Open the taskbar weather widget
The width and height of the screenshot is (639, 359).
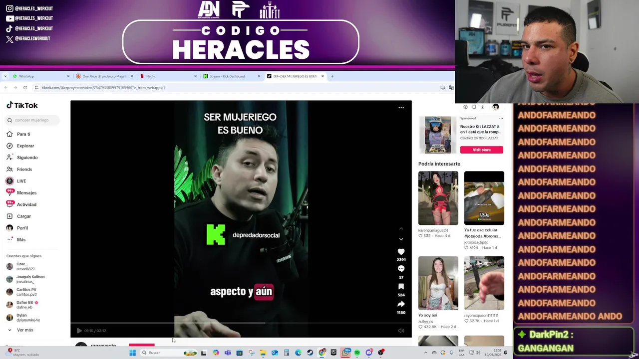click(22, 353)
